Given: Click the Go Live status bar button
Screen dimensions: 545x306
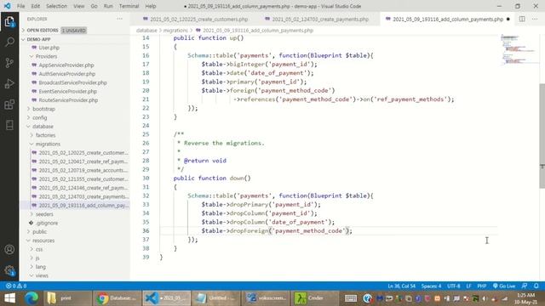Looking at the screenshot, I should (504, 286).
